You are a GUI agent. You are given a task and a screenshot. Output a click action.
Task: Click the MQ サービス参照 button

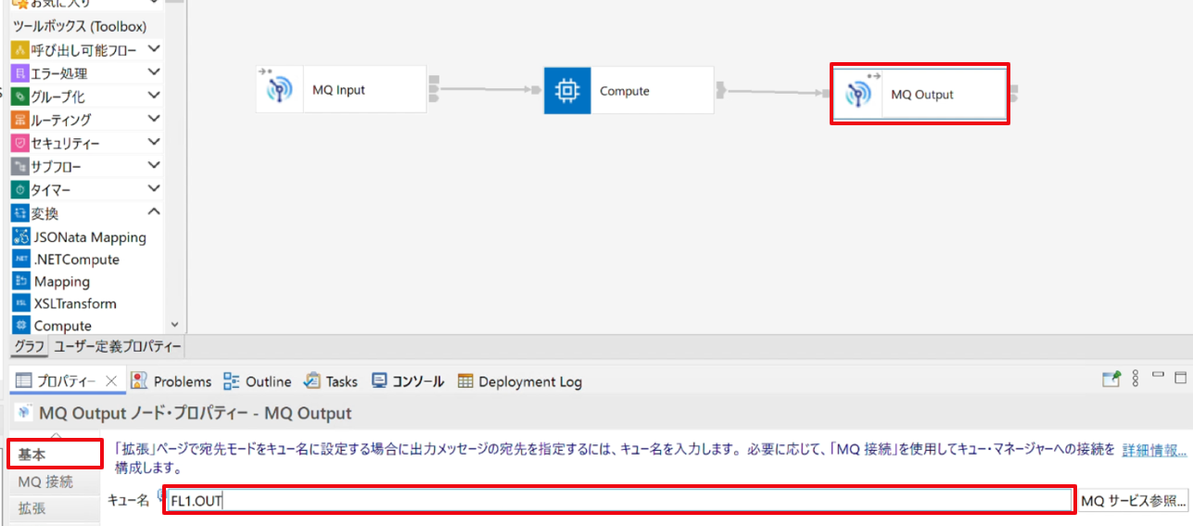(x=1134, y=501)
